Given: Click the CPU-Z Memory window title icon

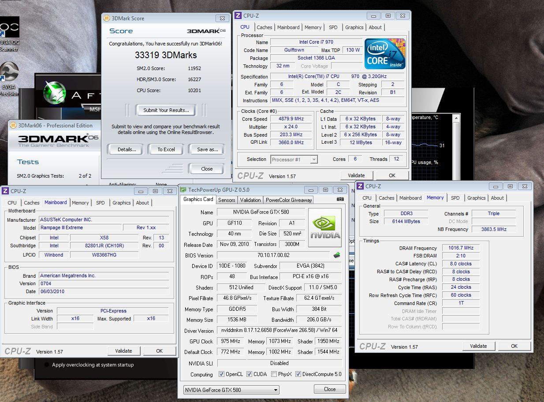Looking at the screenshot, I should [360, 186].
